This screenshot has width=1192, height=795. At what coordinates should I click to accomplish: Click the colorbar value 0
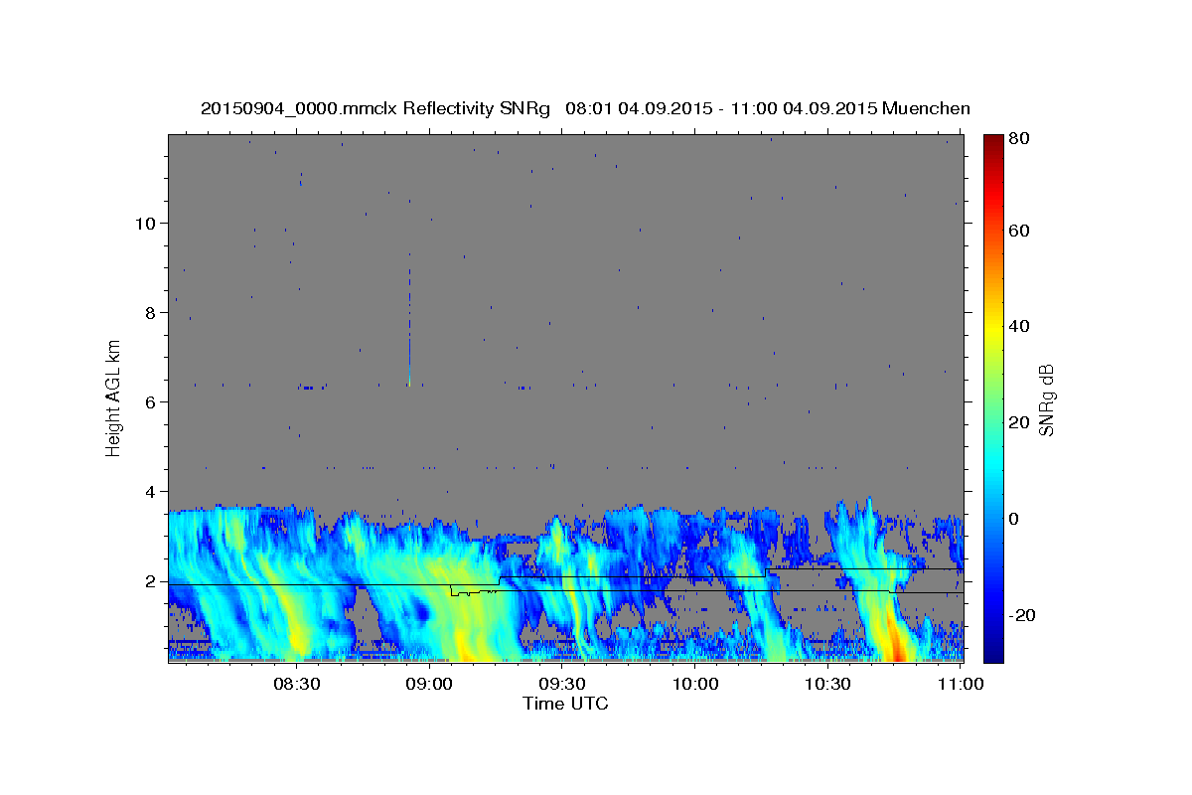(1014, 519)
